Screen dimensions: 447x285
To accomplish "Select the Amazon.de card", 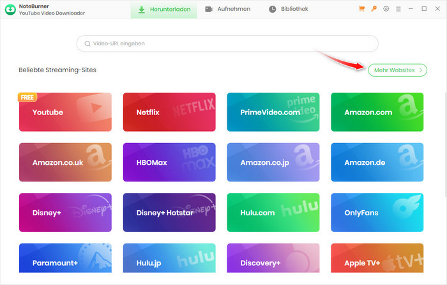I will click(377, 162).
